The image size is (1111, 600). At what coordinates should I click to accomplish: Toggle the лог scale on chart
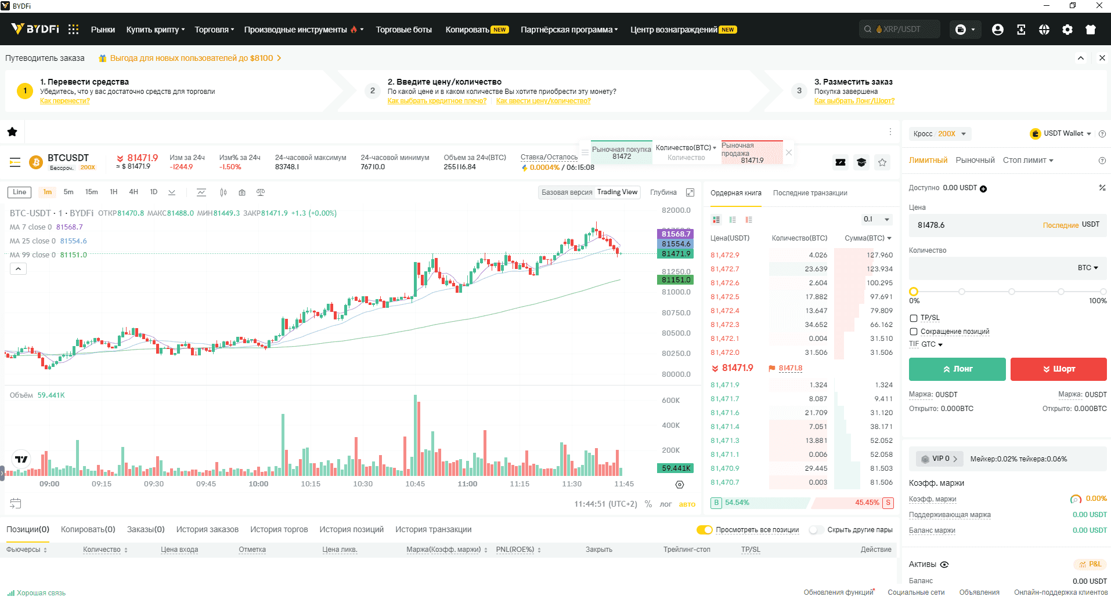point(666,504)
